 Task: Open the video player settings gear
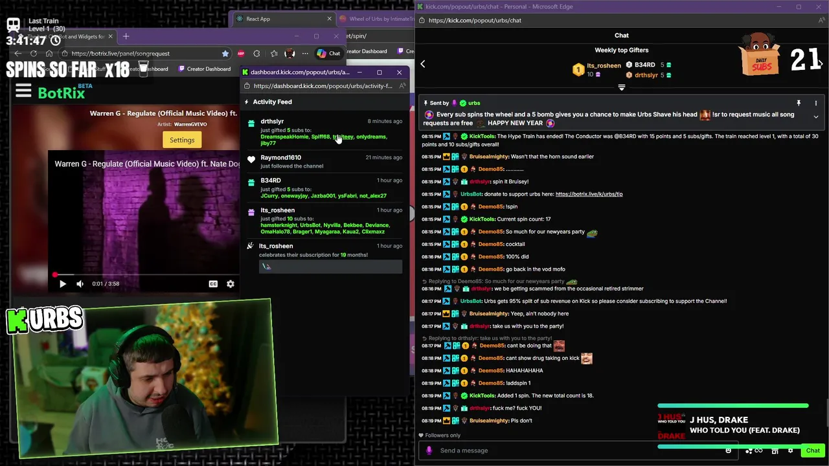pyautogui.click(x=231, y=283)
